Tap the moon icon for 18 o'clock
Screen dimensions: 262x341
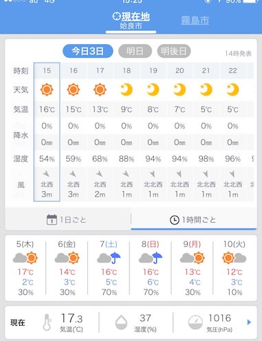tap(127, 89)
